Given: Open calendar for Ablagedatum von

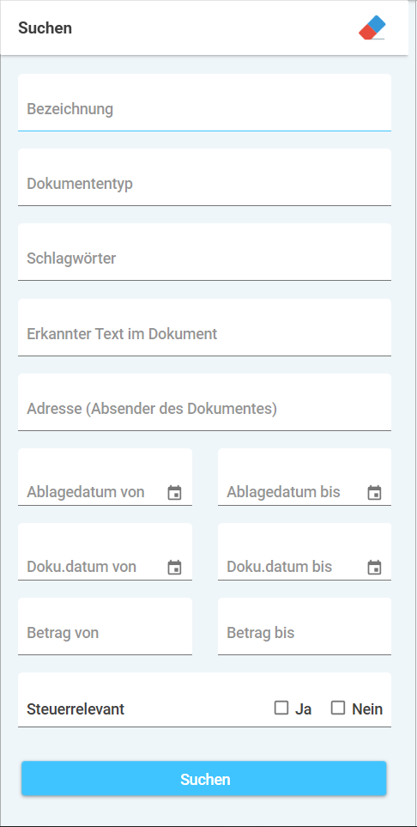Looking at the screenshot, I should [x=174, y=493].
